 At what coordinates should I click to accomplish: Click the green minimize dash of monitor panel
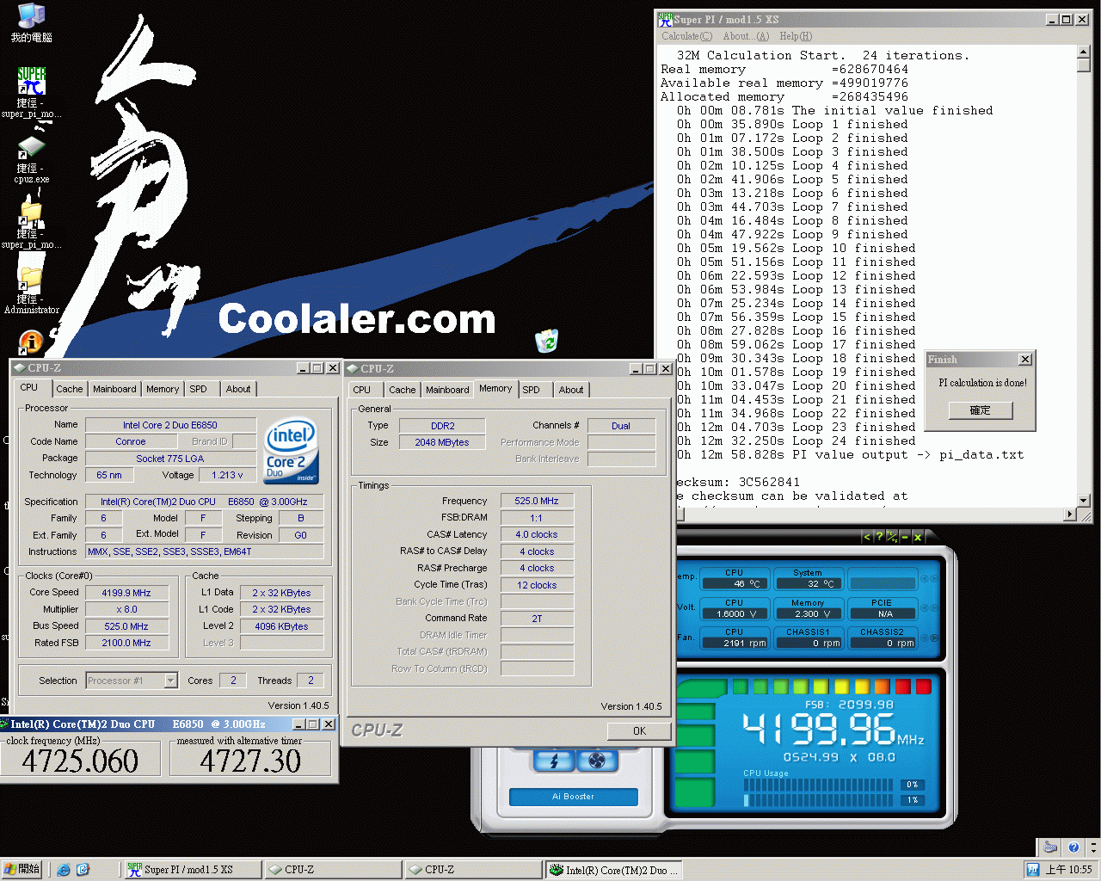[905, 537]
